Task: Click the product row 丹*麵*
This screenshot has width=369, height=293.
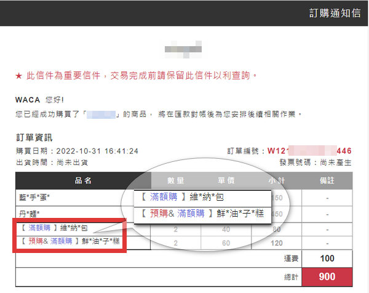Action: (29, 214)
